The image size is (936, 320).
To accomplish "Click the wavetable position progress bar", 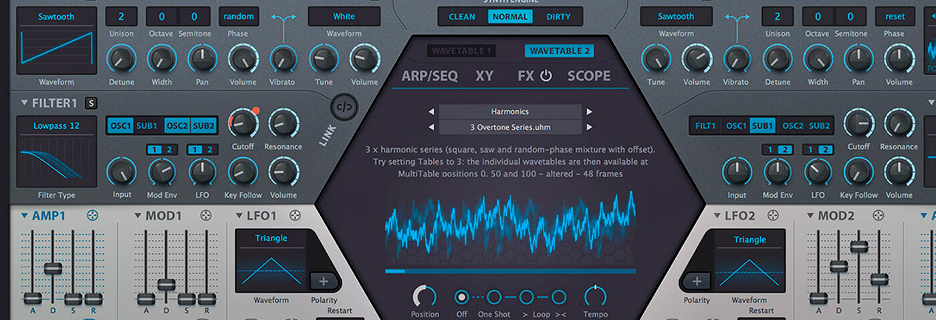I will pyautogui.click(x=510, y=271).
